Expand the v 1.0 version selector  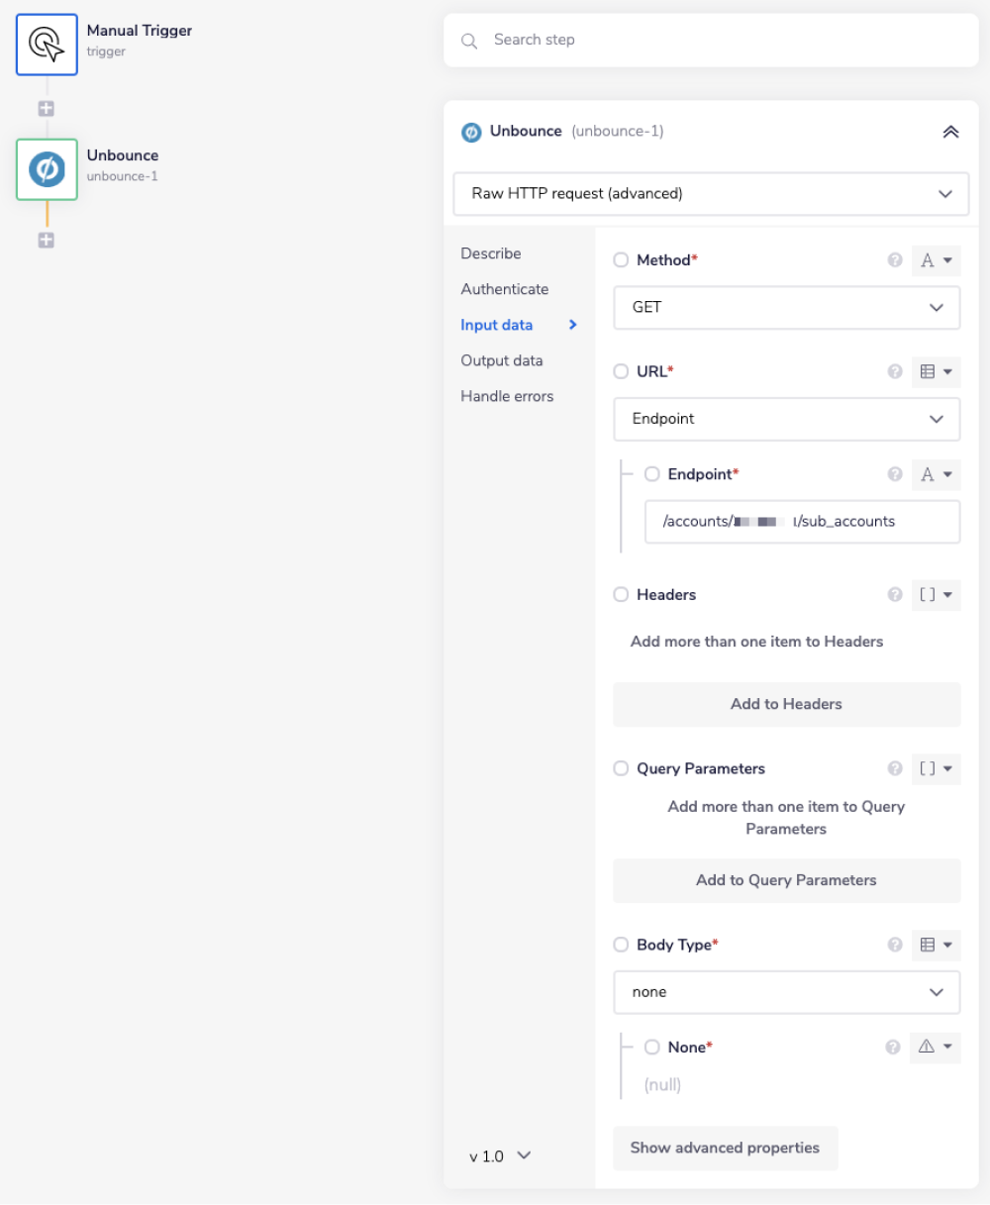(499, 1155)
